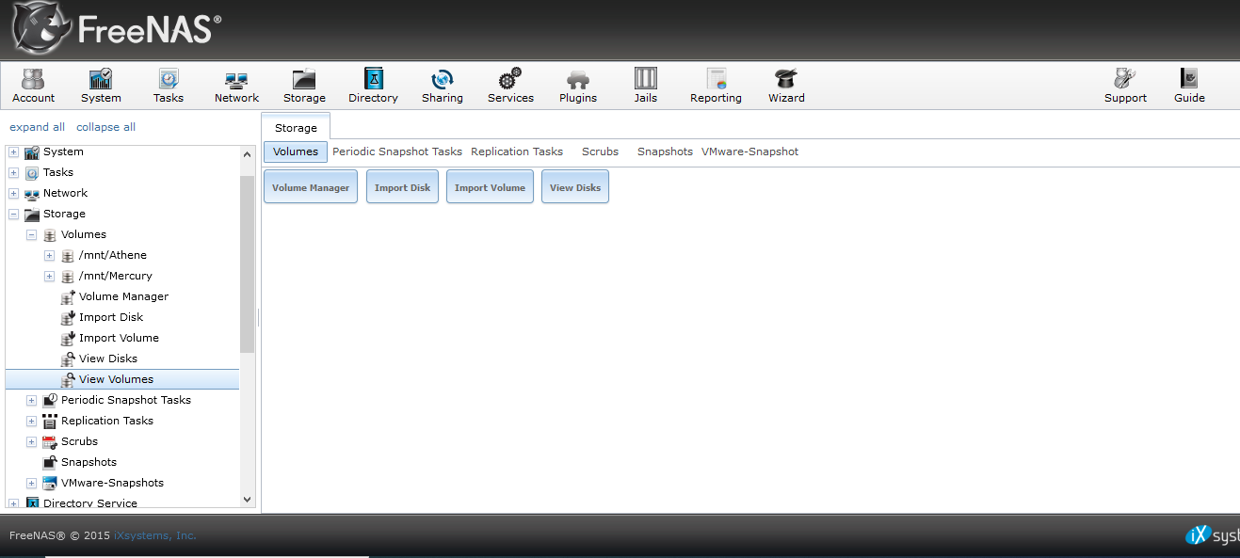Select /mnt/Athene in the tree
Image resolution: width=1240 pixels, height=558 pixels.
click(113, 255)
